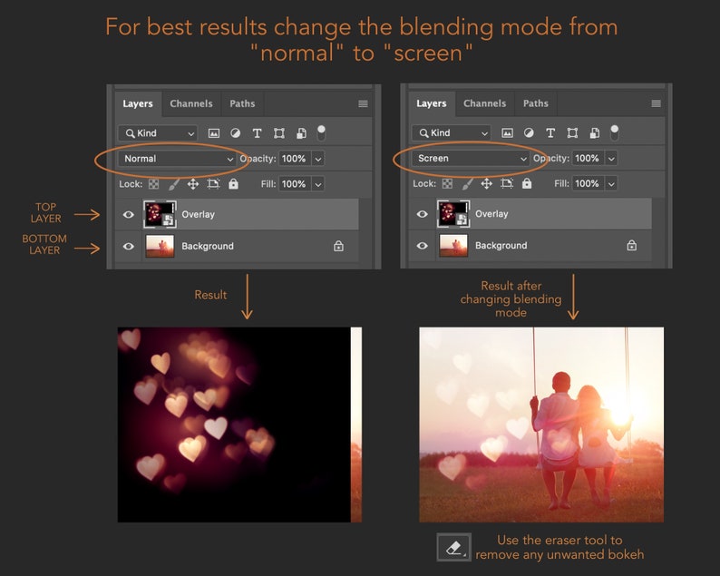Lock transparent pixels in right panel

(447, 184)
